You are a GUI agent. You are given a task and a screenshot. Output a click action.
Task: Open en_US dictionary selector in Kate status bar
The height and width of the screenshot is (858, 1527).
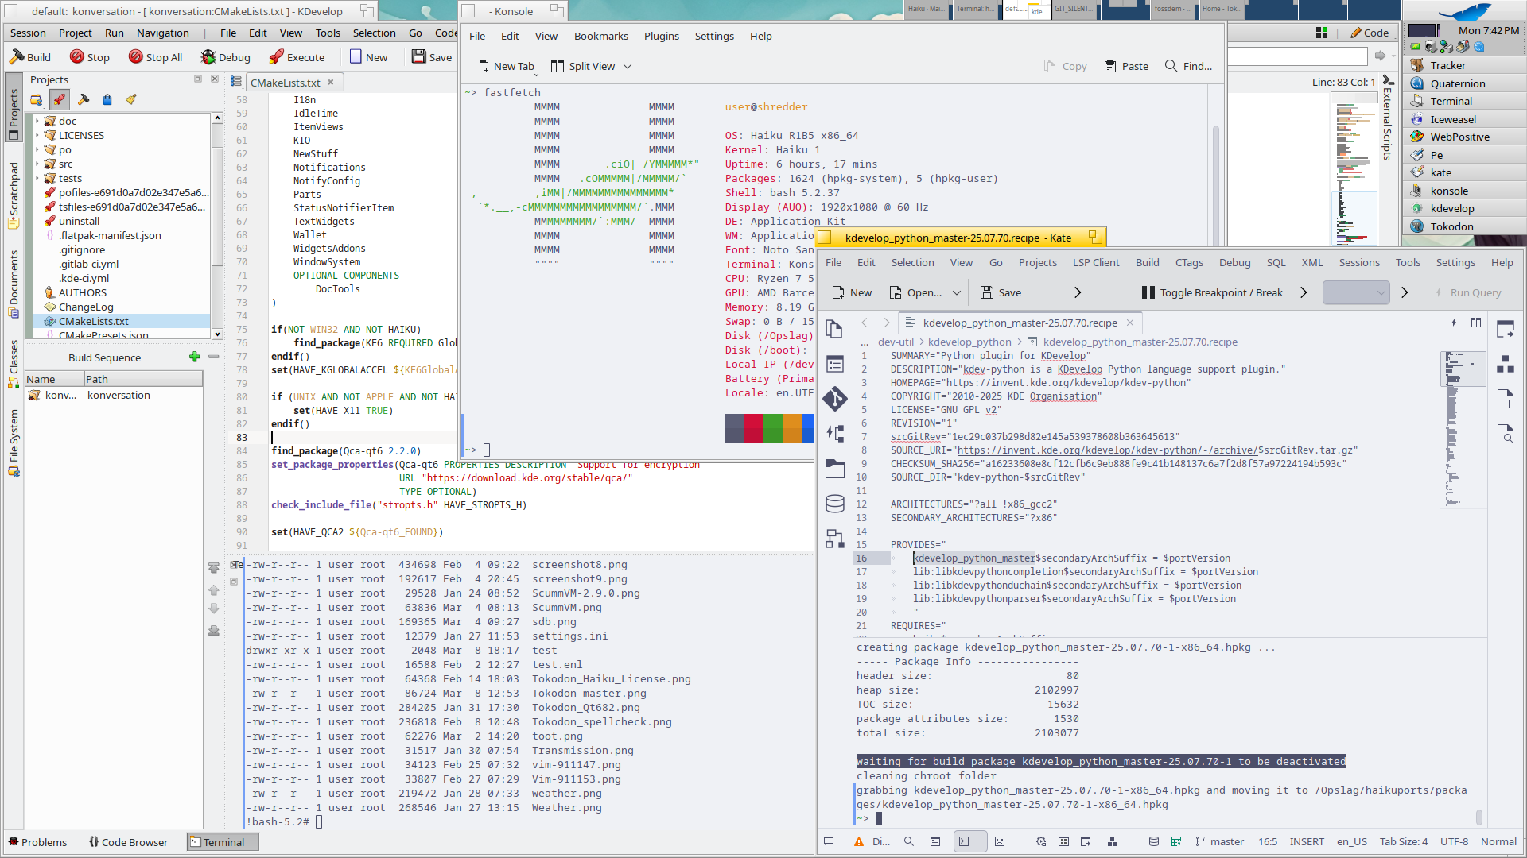click(x=1351, y=841)
